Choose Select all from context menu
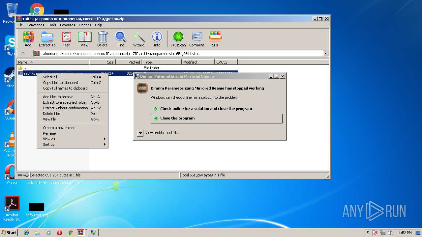This screenshot has height=237, width=422. pos(73,77)
